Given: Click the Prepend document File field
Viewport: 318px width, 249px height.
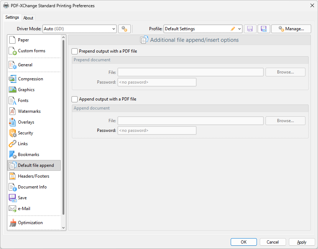Looking at the screenshot, I should tap(191, 72).
